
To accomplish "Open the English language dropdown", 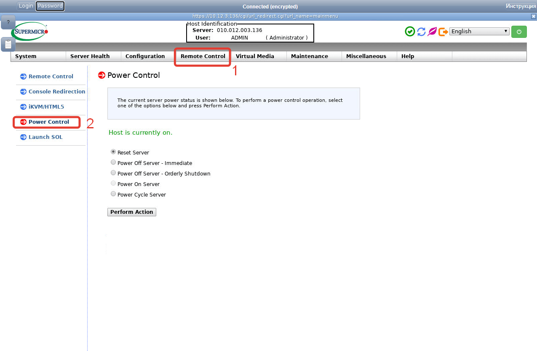I will pyautogui.click(x=479, y=32).
